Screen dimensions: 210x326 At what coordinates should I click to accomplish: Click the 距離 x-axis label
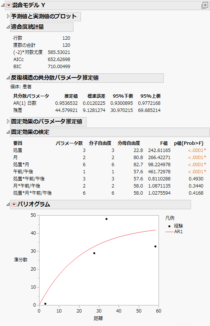[98, 318]
